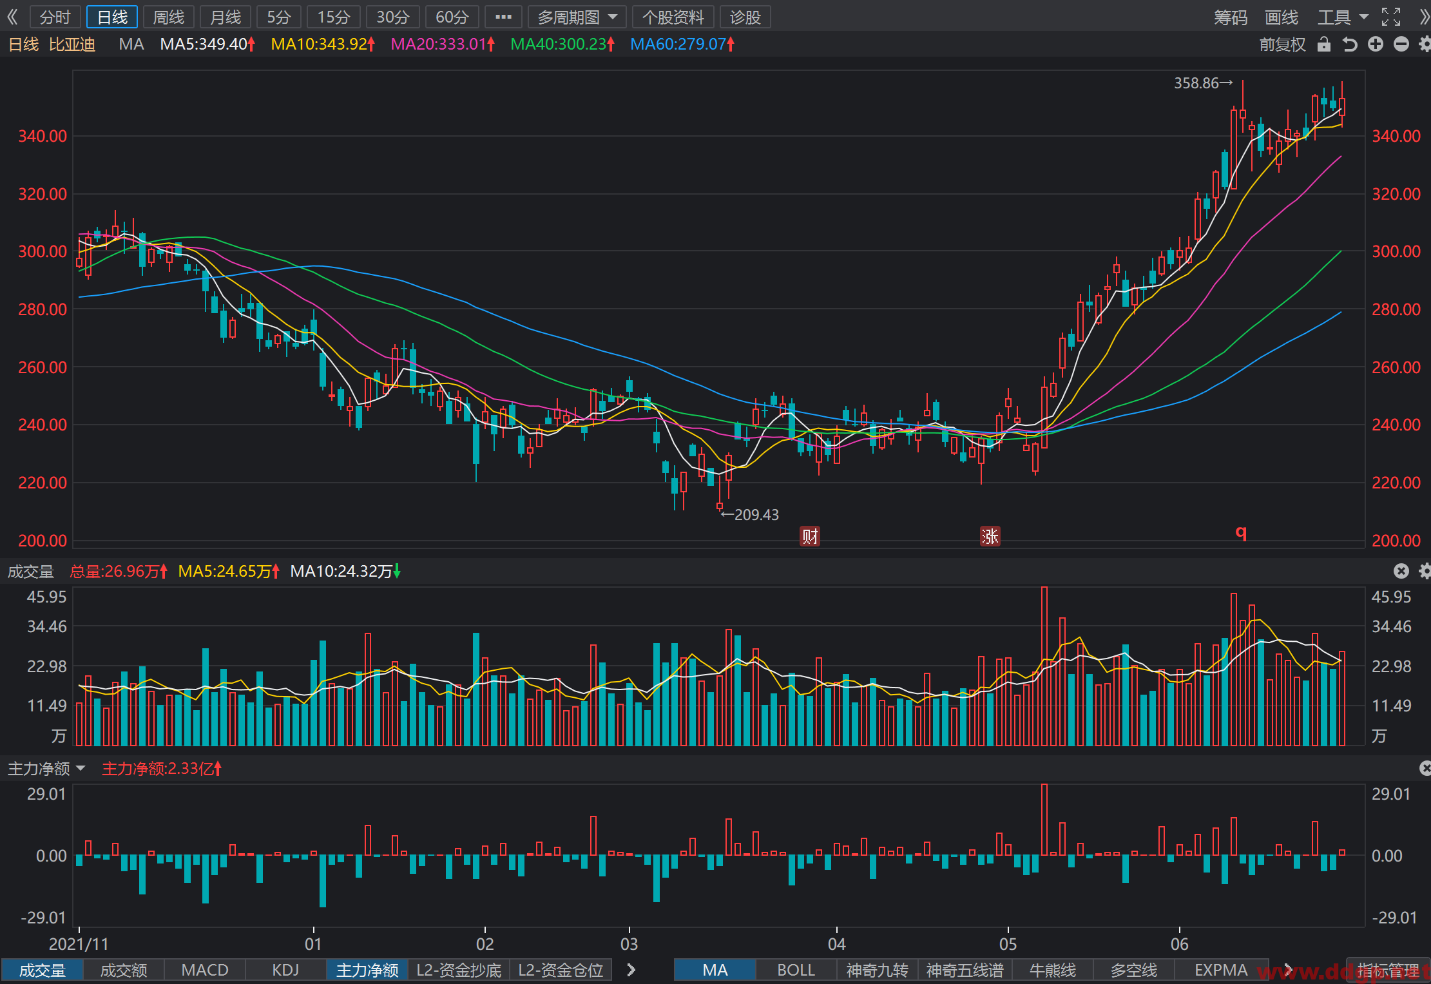Click 主力净额:2.33亿 value label

click(x=162, y=768)
